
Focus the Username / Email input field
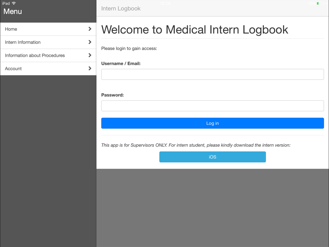tap(213, 74)
